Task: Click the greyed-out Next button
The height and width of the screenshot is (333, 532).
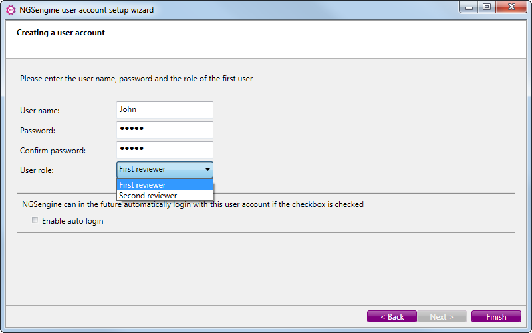Action: pyautogui.click(x=442, y=317)
